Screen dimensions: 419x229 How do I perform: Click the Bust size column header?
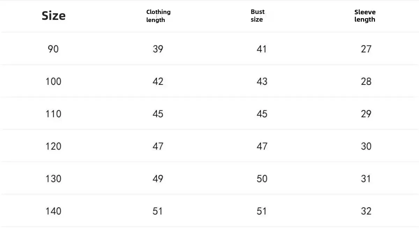[x=257, y=16]
